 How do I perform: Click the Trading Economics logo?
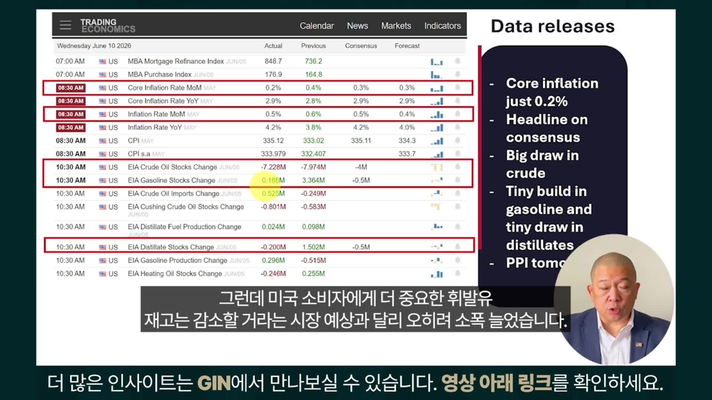pos(108,26)
